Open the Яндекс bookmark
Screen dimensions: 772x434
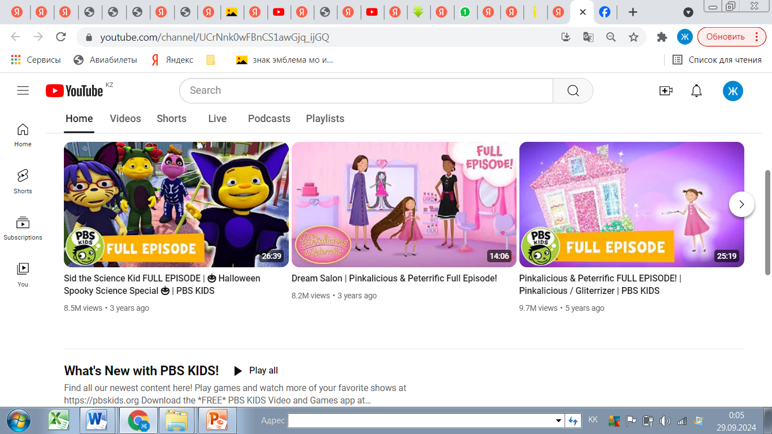(x=172, y=60)
